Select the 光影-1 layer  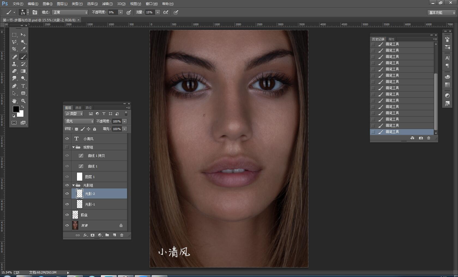point(99,204)
